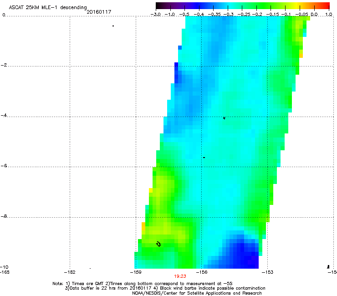Click the colorbar tick label "0.0"
Viewport: 337px width, 296px height.
coord(314,15)
